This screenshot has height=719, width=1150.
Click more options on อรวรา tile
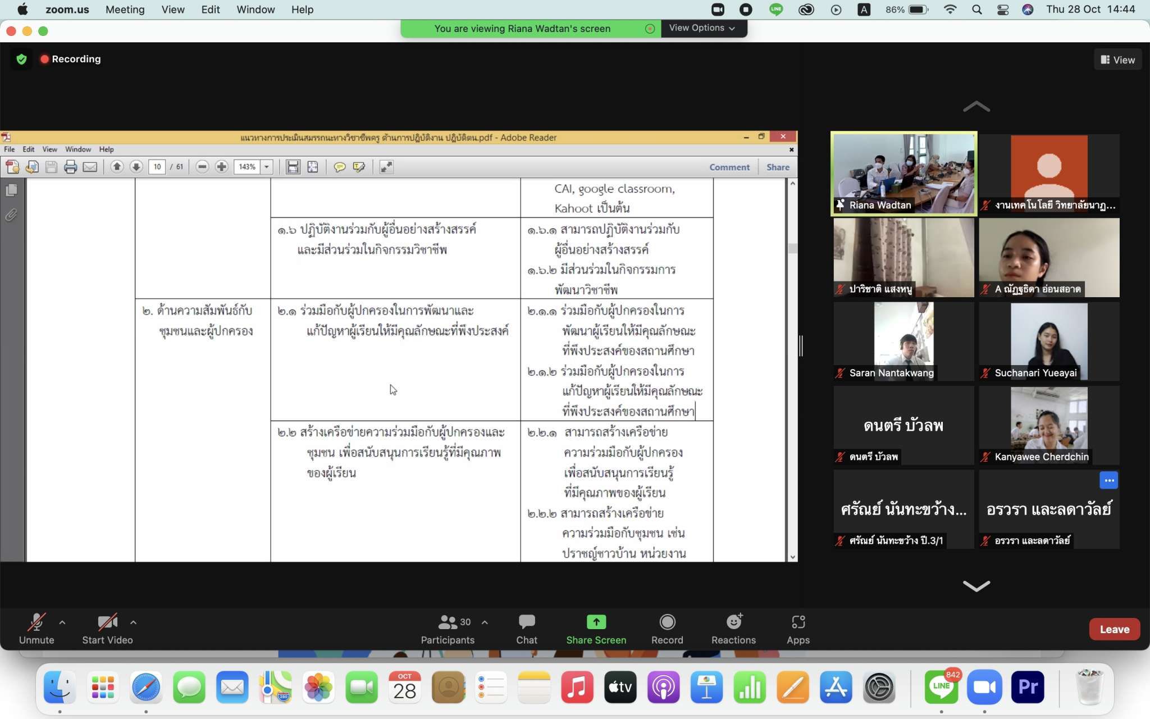point(1108,480)
